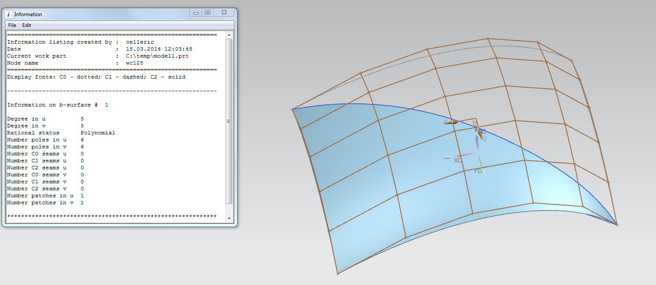656x285 pixels.
Task: Click the user name oelleric
Action: pos(140,42)
